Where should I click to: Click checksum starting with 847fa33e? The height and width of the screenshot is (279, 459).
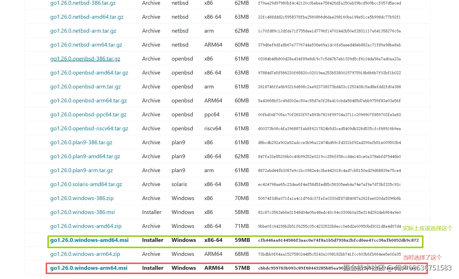330,157
